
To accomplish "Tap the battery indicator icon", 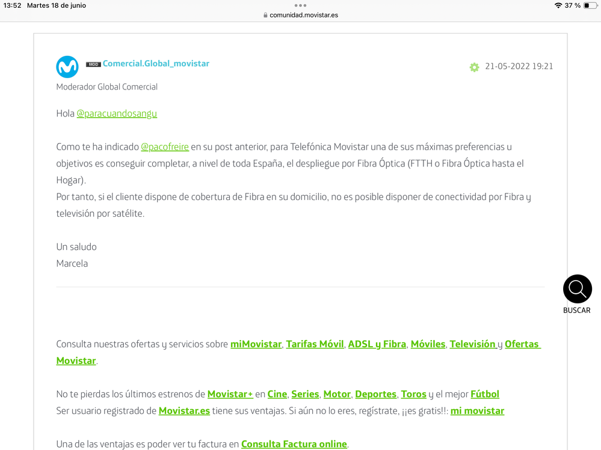I will [590, 5].
